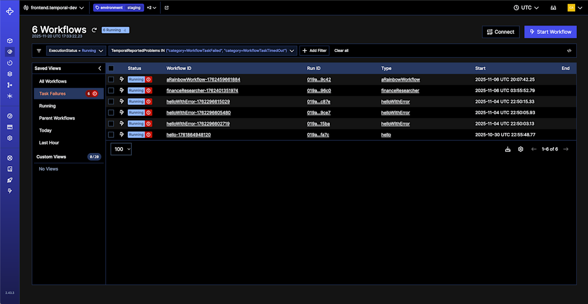The height and width of the screenshot is (304, 588).
Task: Open the frontend.temporal-dev namespace dropdown
Action: pyautogui.click(x=54, y=8)
